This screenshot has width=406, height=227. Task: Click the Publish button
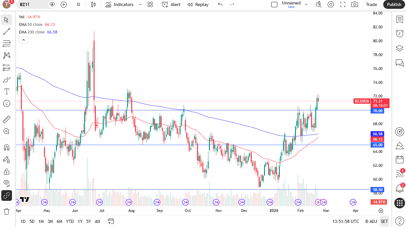(394, 4)
